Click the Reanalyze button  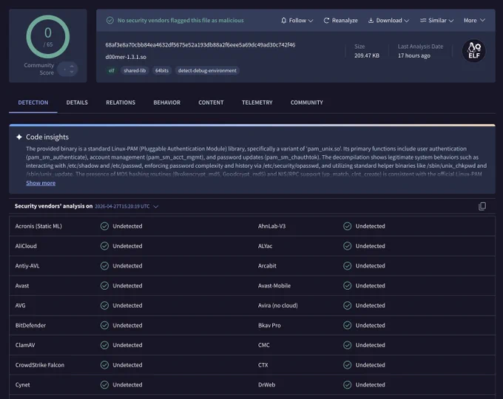tap(340, 21)
